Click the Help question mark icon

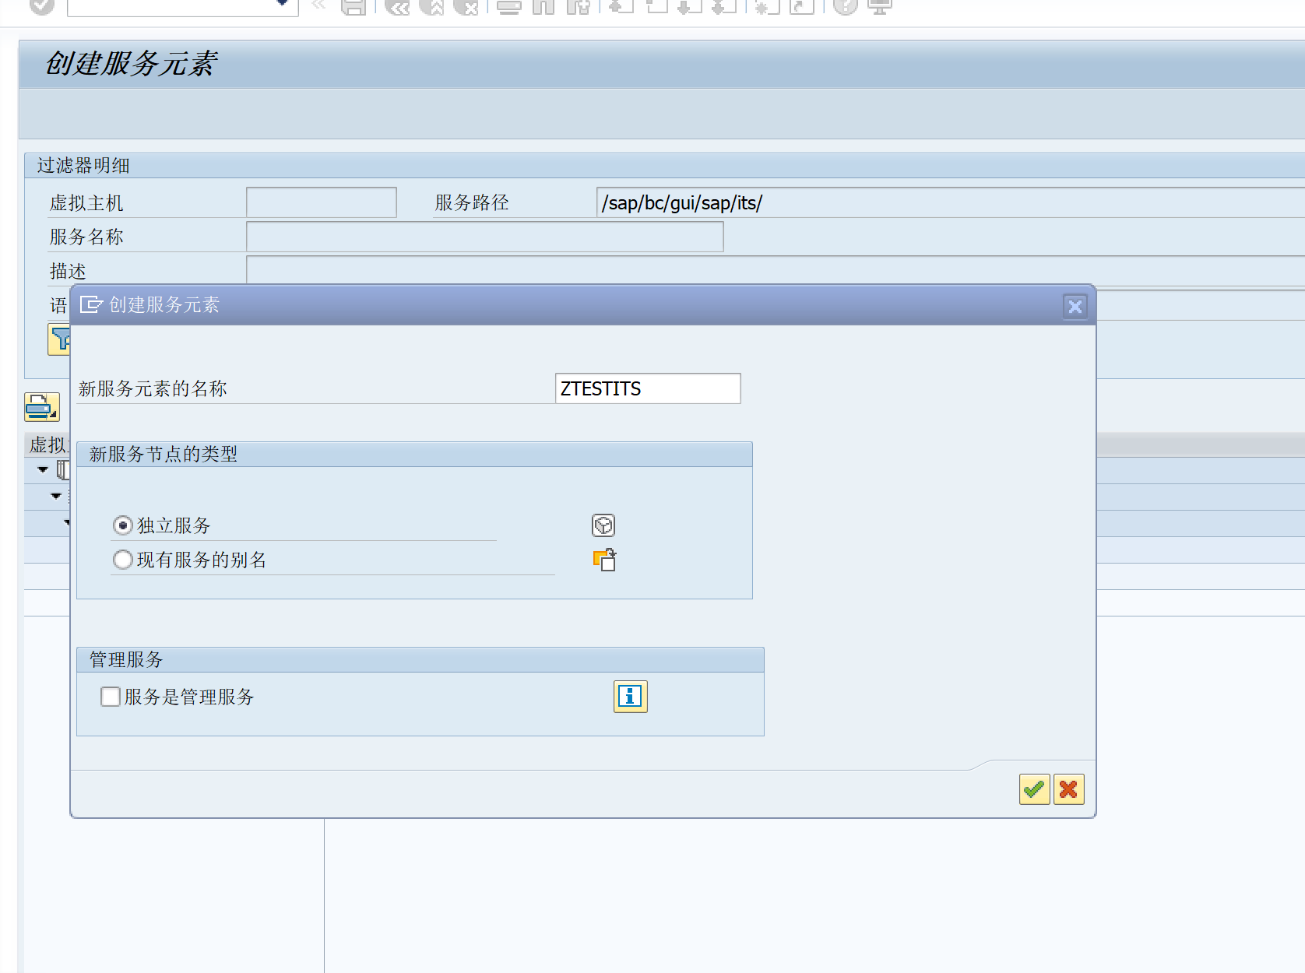845,6
